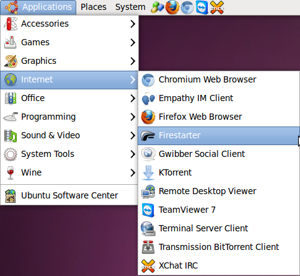Screen dimensions: 300x276
Task: Click the TeamViewer 7 submenu icon
Action: 148,210
